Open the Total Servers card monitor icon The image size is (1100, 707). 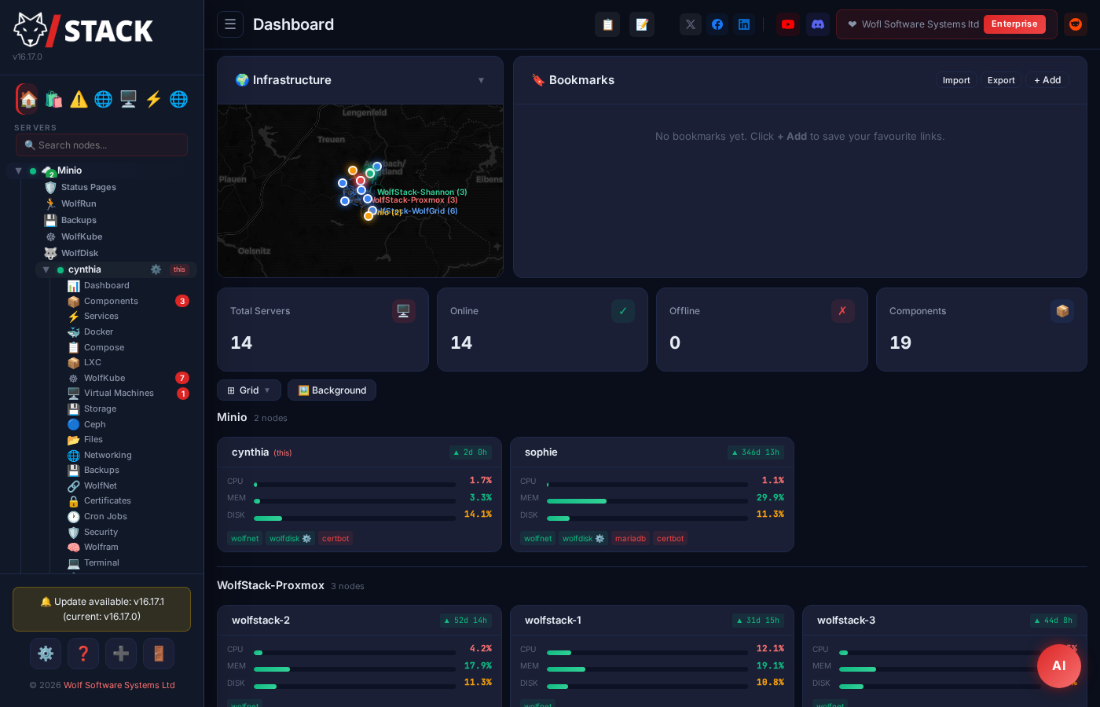404,311
